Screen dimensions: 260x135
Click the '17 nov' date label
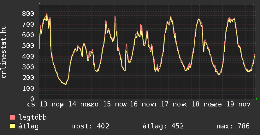pyautogui.click(x=172, y=104)
